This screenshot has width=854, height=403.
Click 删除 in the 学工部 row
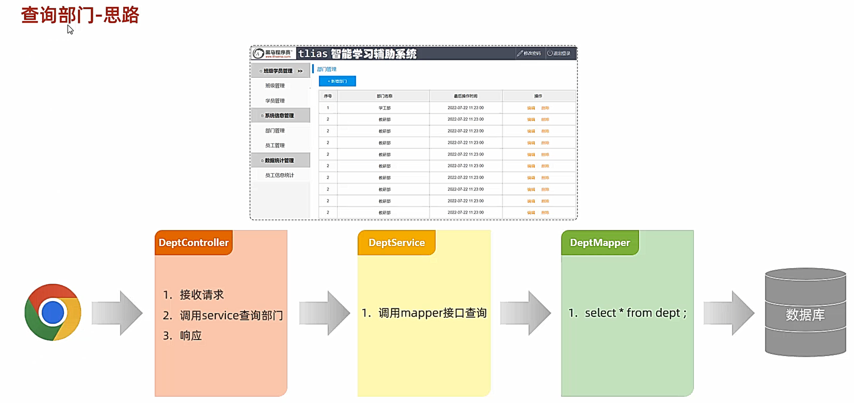[x=545, y=108]
